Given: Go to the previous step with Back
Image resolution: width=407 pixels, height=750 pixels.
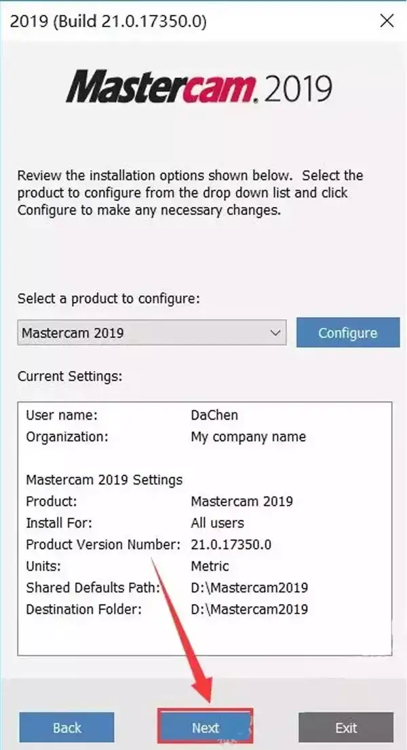Looking at the screenshot, I should tap(66, 728).
